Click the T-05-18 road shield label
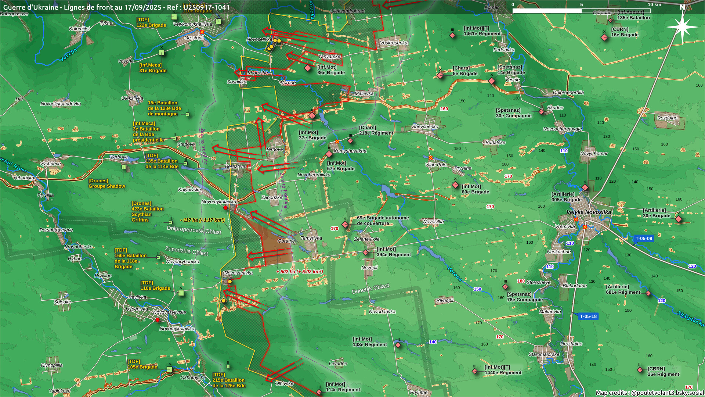 point(588,316)
